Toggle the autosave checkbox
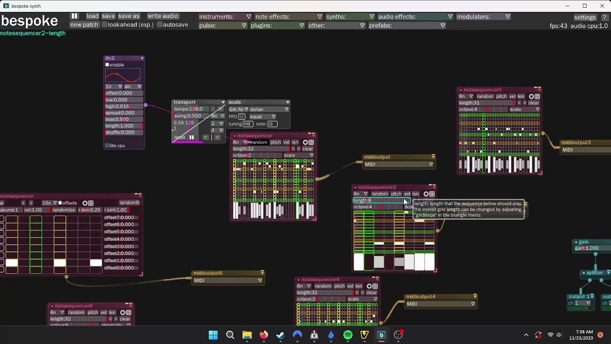The height and width of the screenshot is (344, 611). tap(159, 25)
